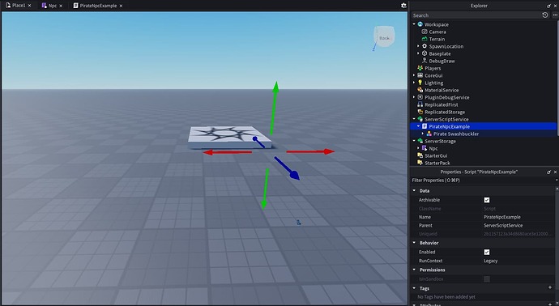Collapse the Tags section
This screenshot has height=306, width=559.
(414, 288)
